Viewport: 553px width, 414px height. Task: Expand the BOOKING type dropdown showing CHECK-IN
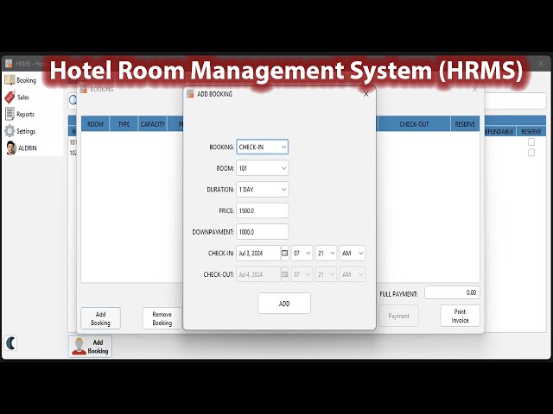click(262, 147)
